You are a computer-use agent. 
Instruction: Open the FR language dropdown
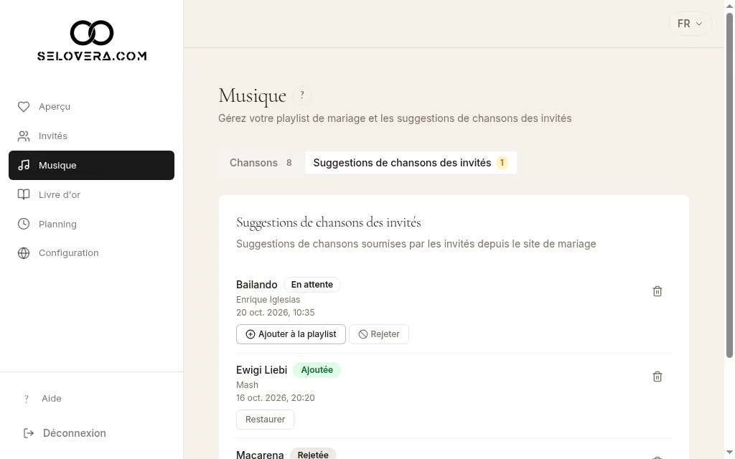(690, 24)
